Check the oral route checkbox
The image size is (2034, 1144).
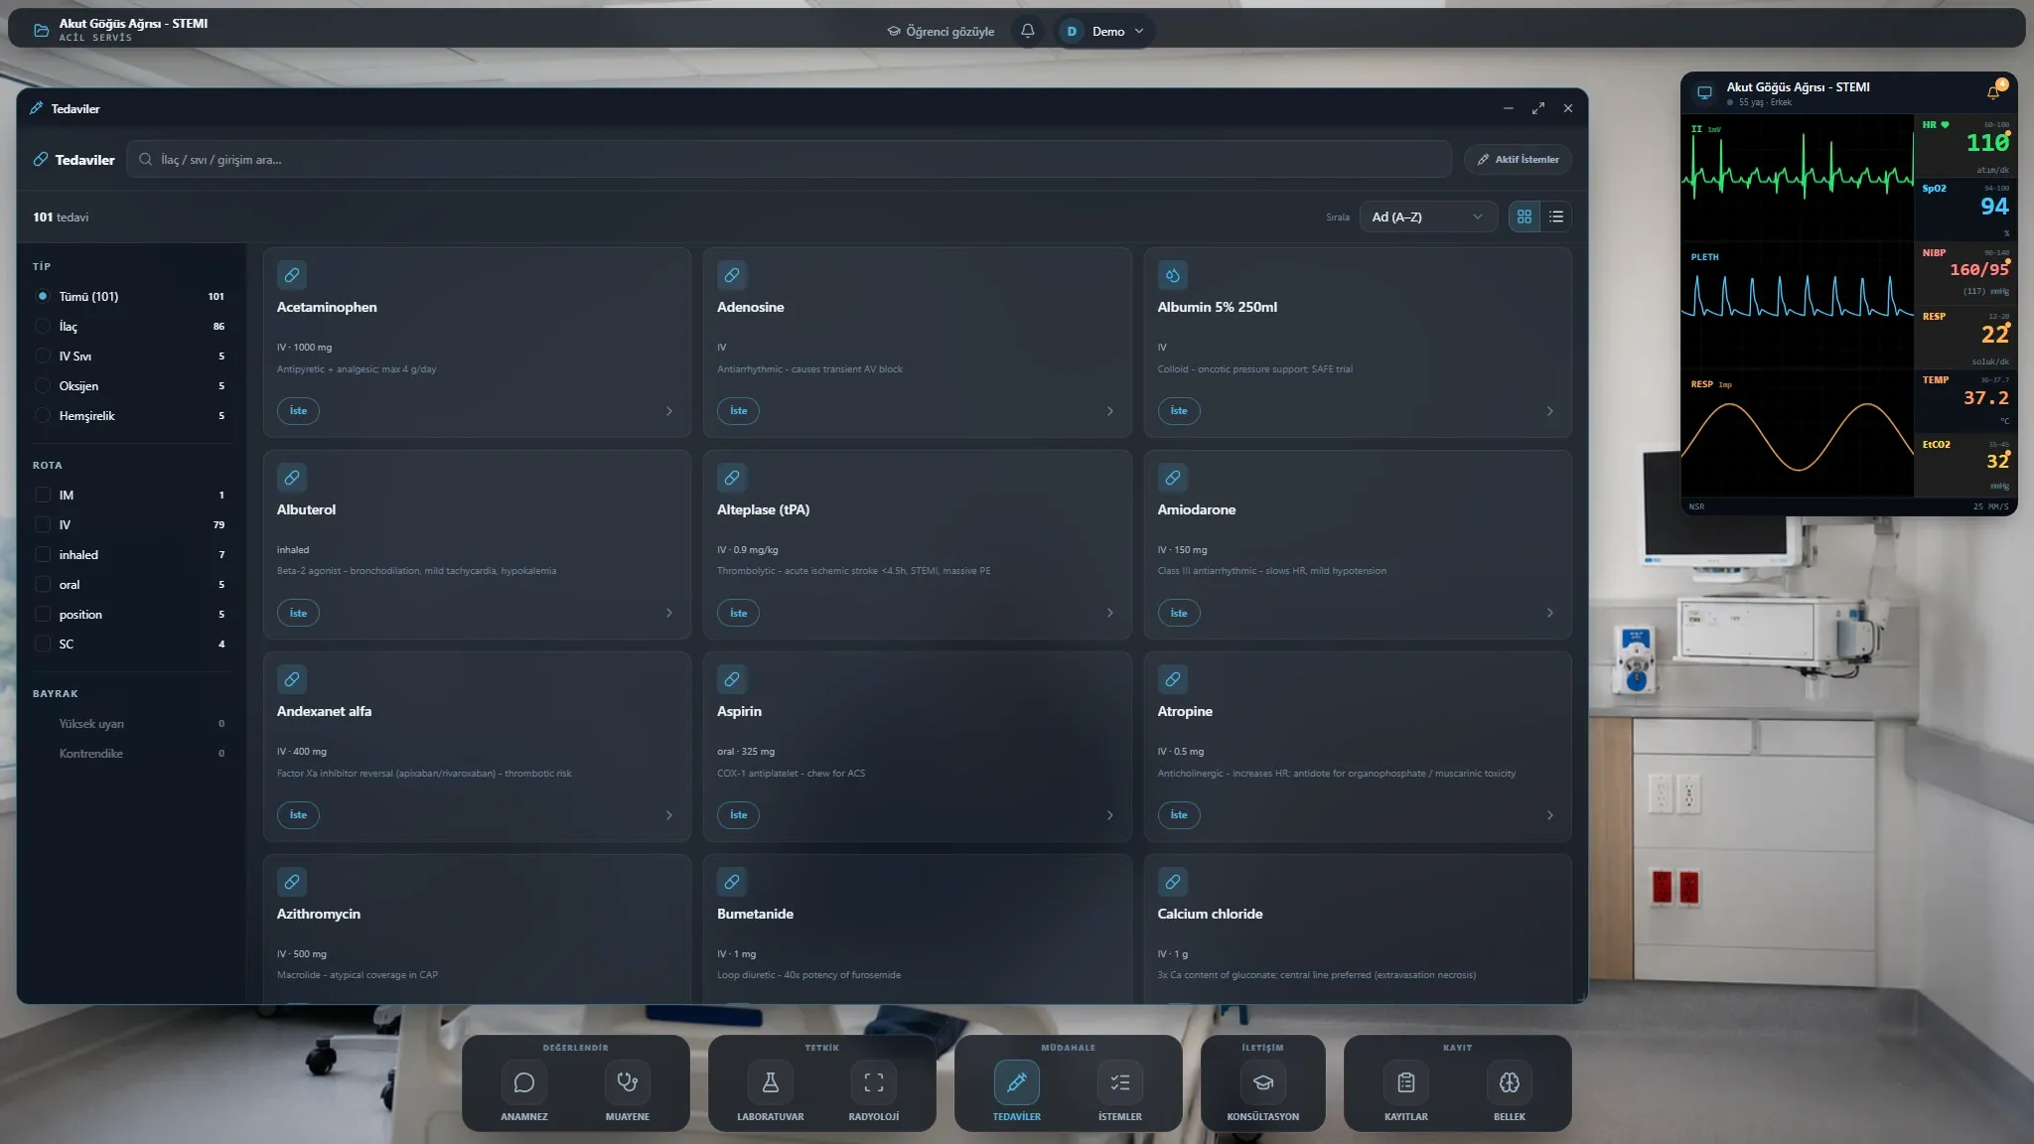(43, 584)
